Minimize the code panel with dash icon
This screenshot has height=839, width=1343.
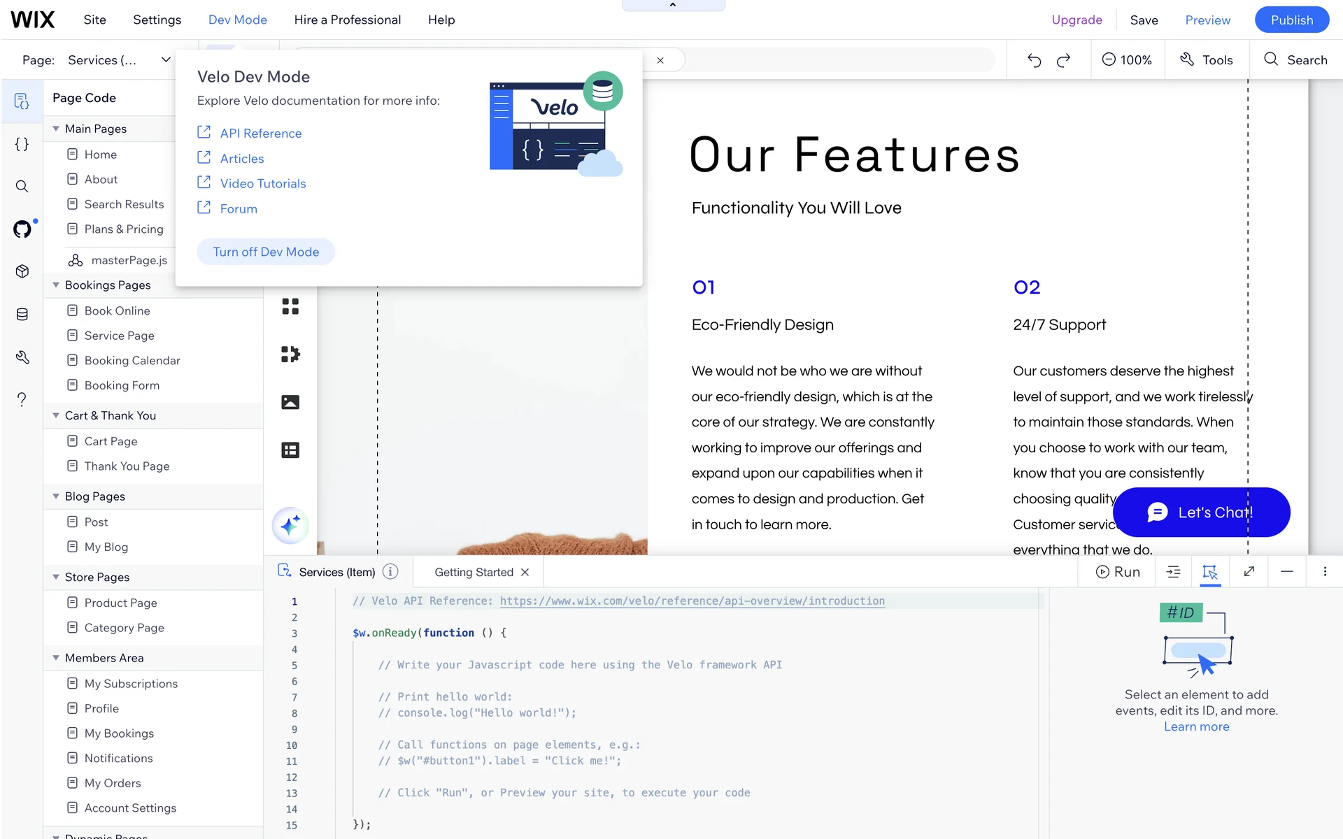[x=1286, y=572]
